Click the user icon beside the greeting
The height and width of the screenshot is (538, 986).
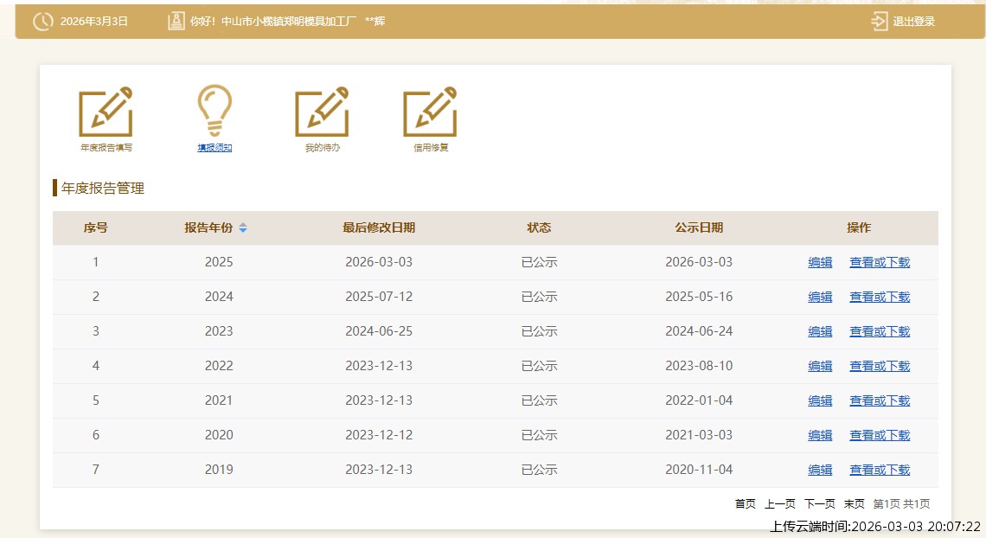[176, 22]
